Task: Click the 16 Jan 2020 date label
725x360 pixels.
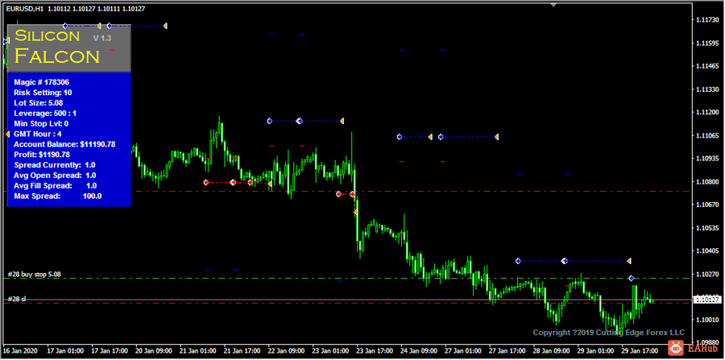Action: (22, 351)
